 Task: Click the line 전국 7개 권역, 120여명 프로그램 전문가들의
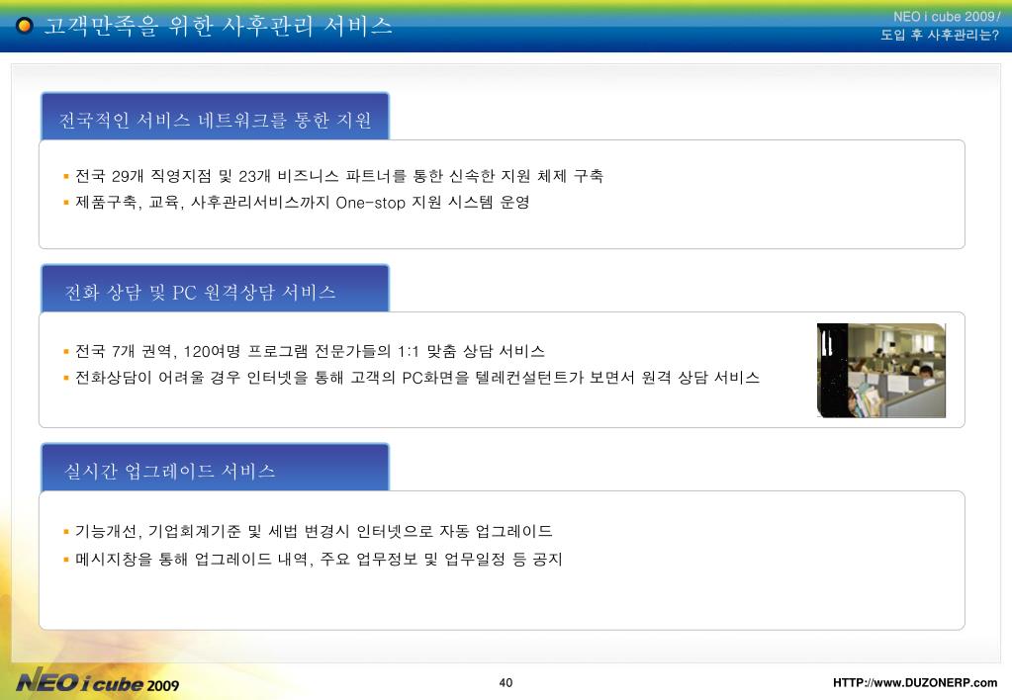point(310,351)
